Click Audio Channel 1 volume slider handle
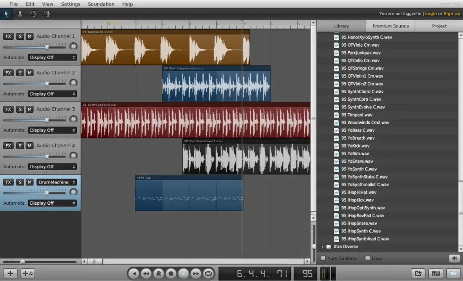Viewport: 463px width, 281px height. (47, 47)
